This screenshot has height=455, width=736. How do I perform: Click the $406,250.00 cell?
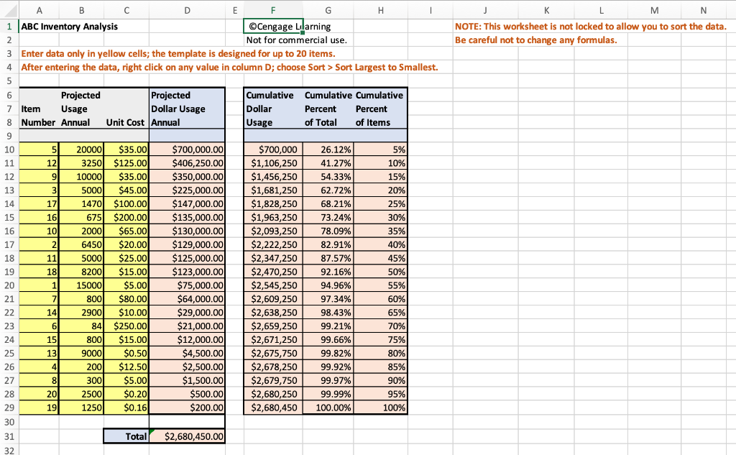[187, 163]
